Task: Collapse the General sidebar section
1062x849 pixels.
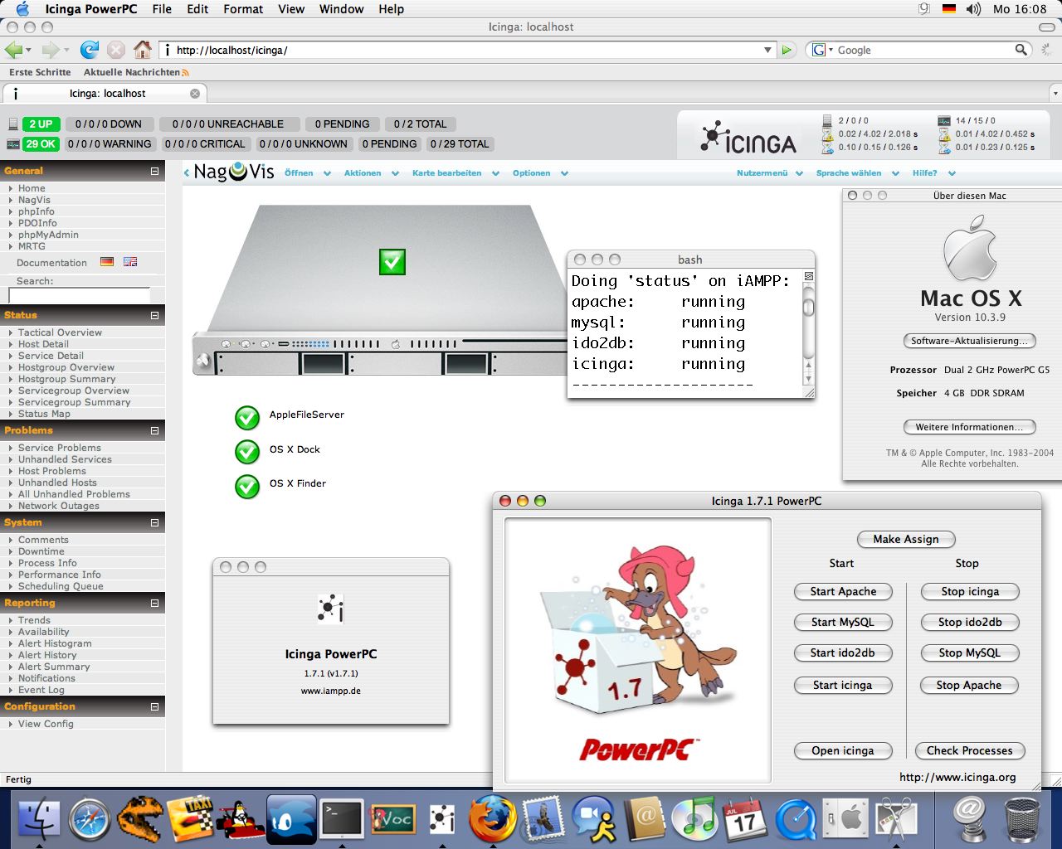Action: coord(154,171)
